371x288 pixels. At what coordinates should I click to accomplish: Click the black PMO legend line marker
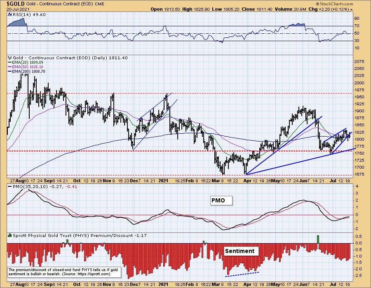point(10,186)
